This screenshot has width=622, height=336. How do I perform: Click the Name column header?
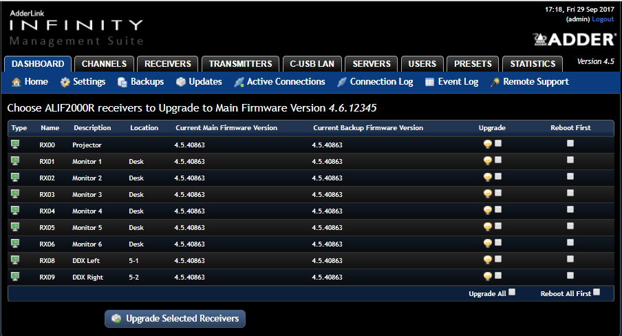[x=50, y=128]
